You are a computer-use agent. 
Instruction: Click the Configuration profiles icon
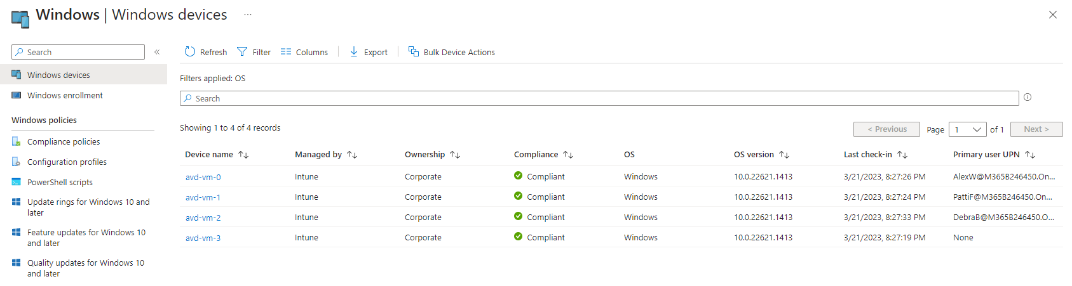click(x=17, y=162)
